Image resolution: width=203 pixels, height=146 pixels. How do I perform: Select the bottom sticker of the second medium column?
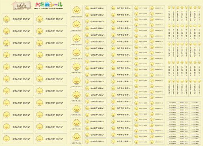[122, 141]
